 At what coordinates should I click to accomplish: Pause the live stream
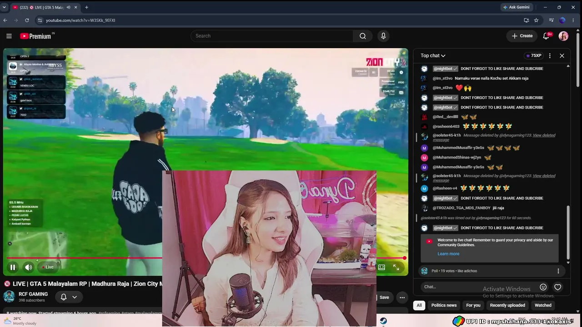tap(13, 267)
